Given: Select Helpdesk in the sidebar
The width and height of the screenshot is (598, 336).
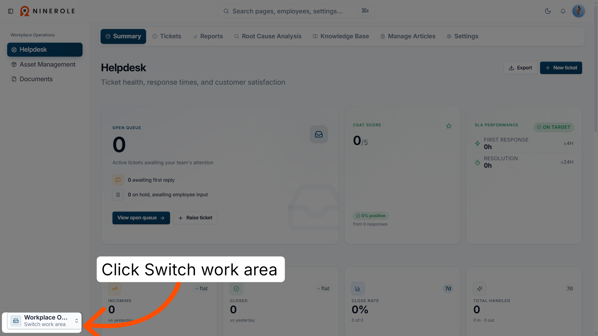Looking at the screenshot, I should point(45,50).
